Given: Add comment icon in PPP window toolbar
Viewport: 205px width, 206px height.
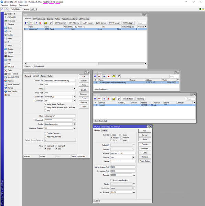Looking at the screenshot, I should [45, 23].
